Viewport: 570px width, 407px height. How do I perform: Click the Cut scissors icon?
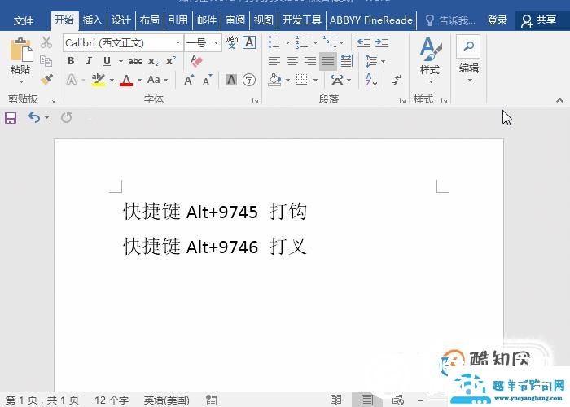pyautogui.click(x=46, y=42)
